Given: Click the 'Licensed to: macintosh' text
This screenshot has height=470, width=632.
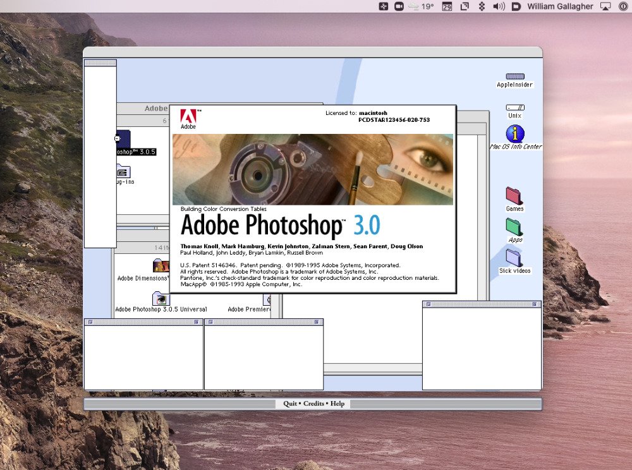Looking at the screenshot, I should 356,113.
